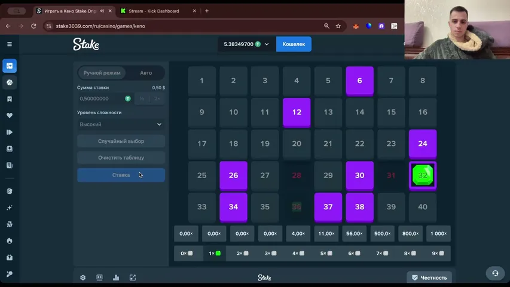Select keno number 19
The width and height of the screenshot is (510, 287).
(265, 144)
